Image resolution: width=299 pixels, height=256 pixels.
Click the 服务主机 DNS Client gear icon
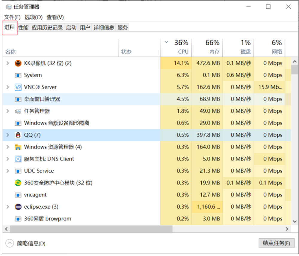click(x=18, y=159)
